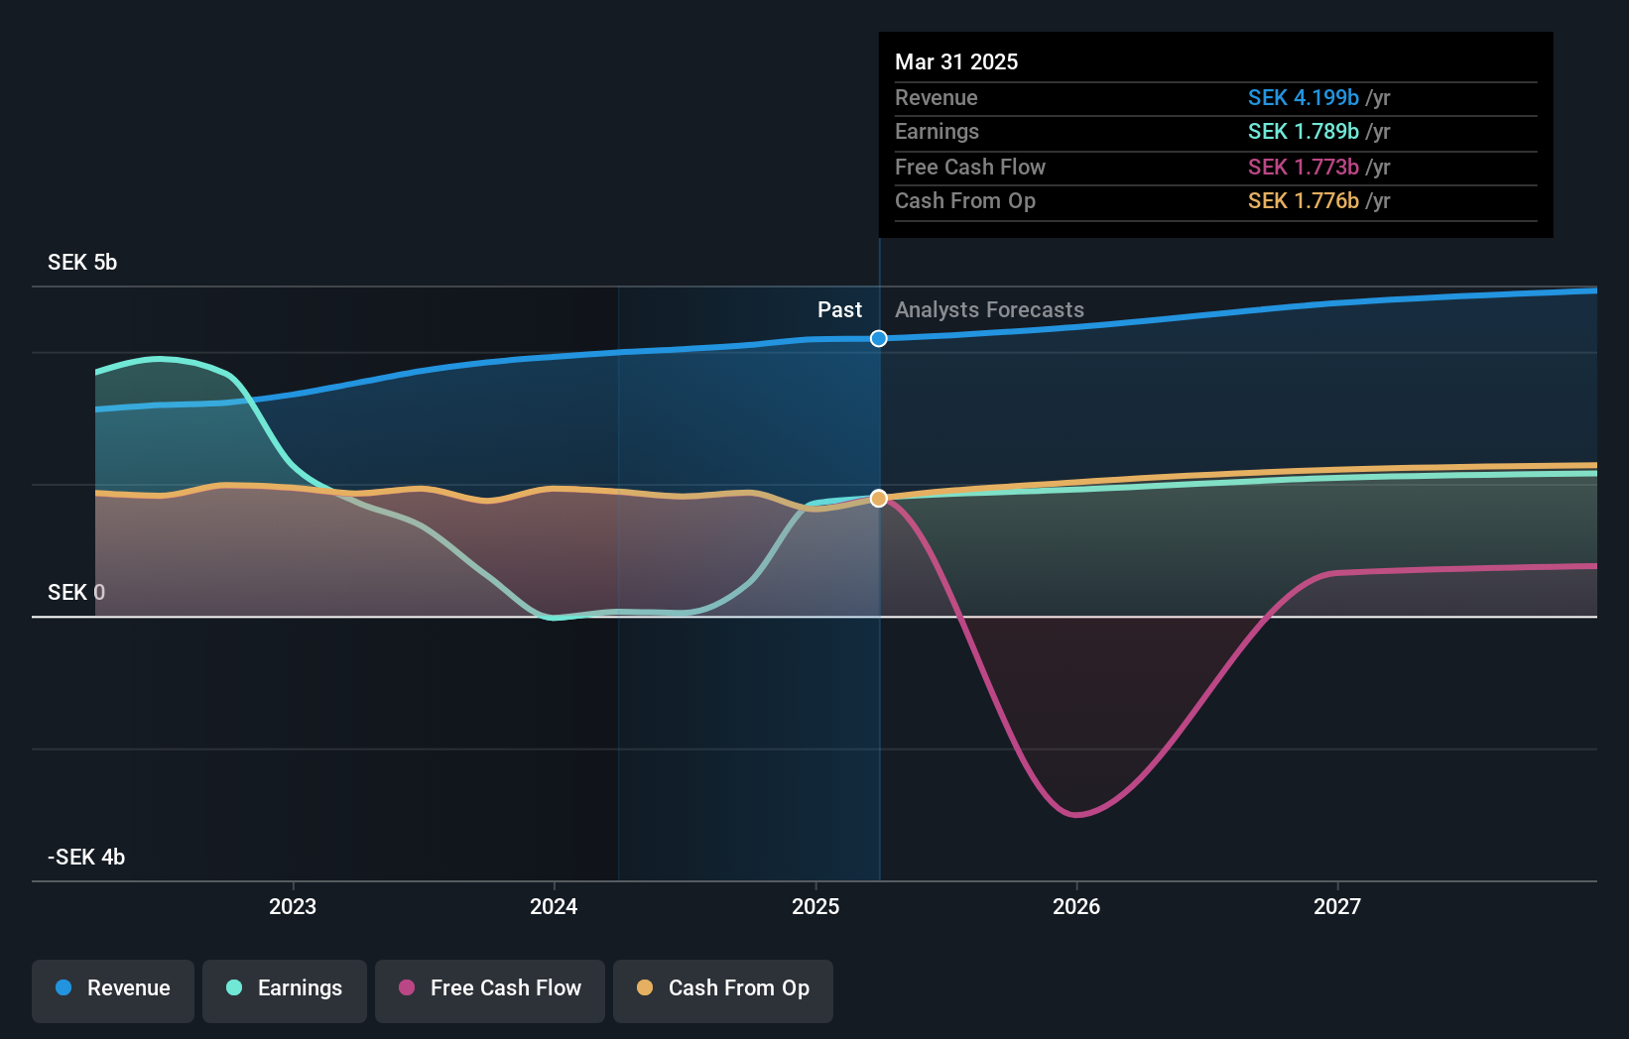Click the Earnings row label in tooltip
Image resolution: width=1629 pixels, height=1039 pixels.
(937, 131)
